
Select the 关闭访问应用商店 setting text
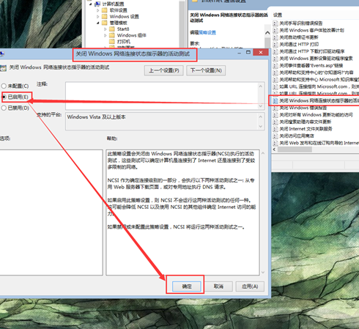297,136
